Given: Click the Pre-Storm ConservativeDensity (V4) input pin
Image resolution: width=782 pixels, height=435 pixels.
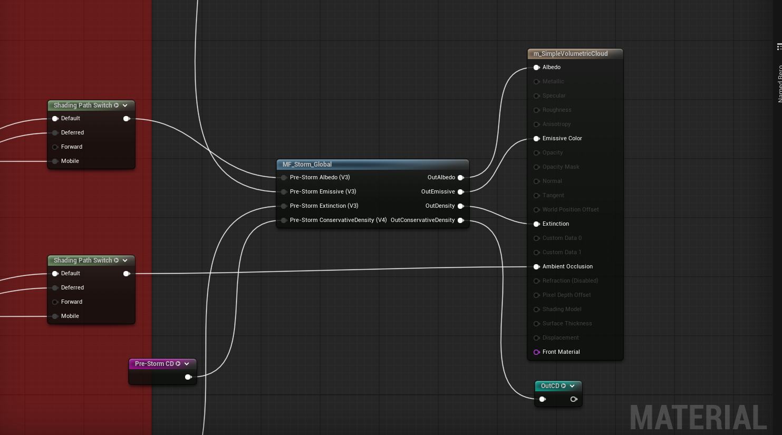Looking at the screenshot, I should (x=284, y=220).
